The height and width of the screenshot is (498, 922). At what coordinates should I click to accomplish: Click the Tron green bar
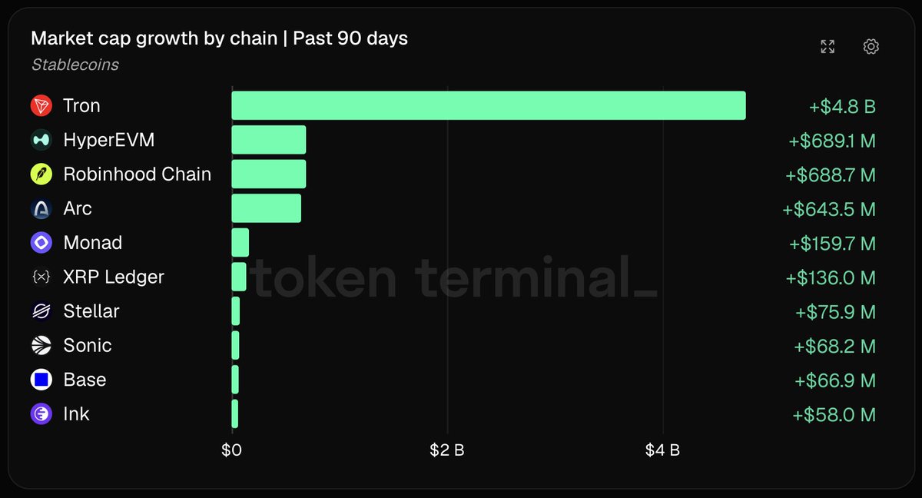[489, 105]
